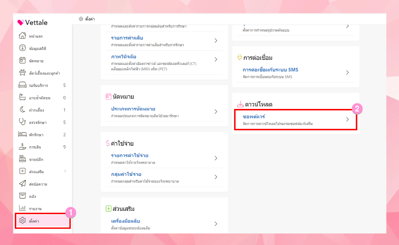Click the green plus icon beside ส่วนเสริม heading

pyautogui.click(x=108, y=208)
